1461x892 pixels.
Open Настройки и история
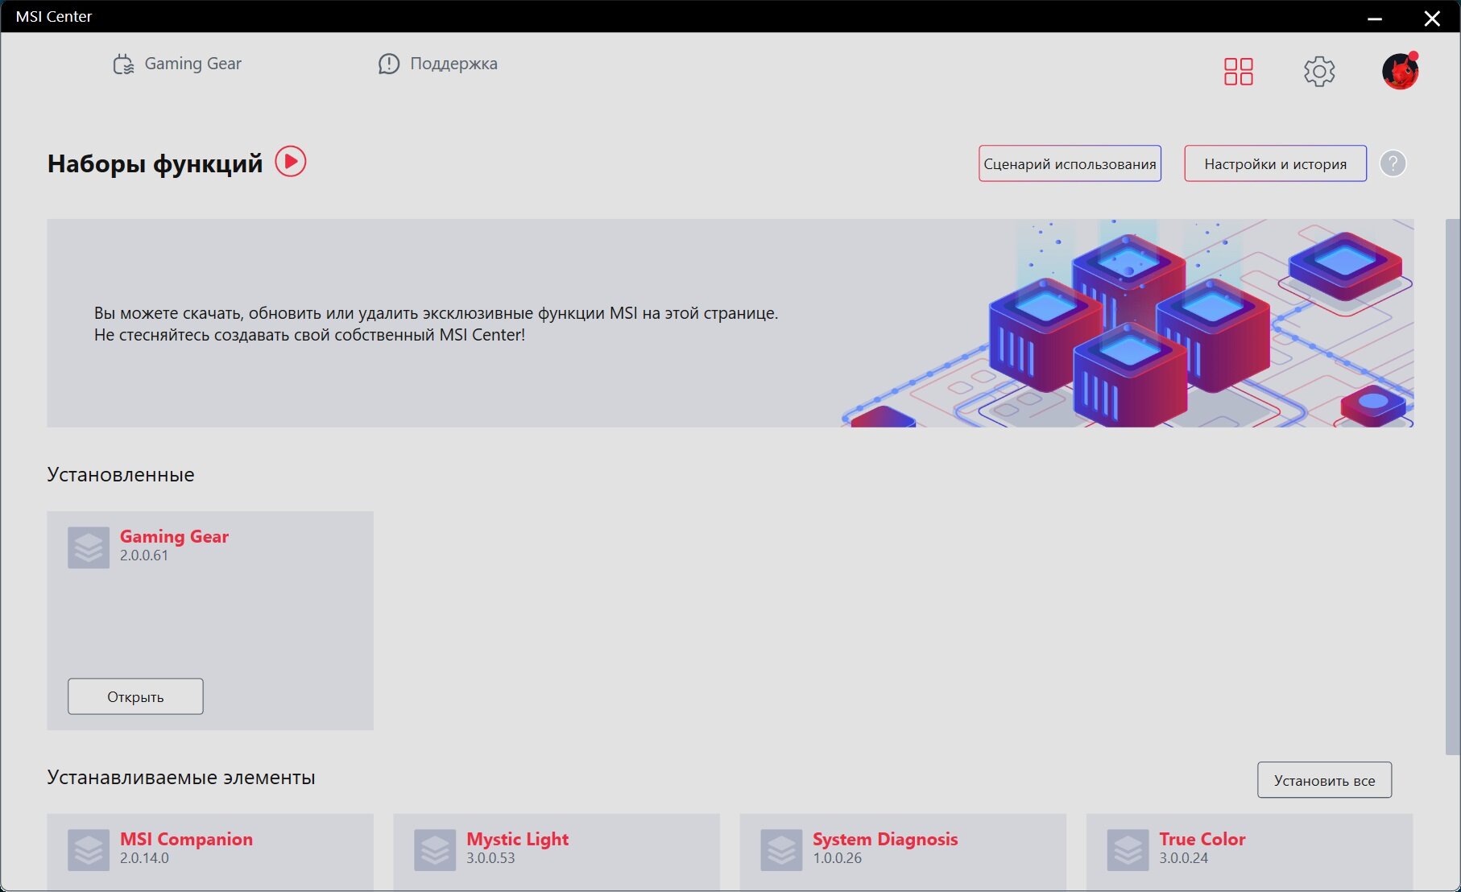tap(1275, 163)
